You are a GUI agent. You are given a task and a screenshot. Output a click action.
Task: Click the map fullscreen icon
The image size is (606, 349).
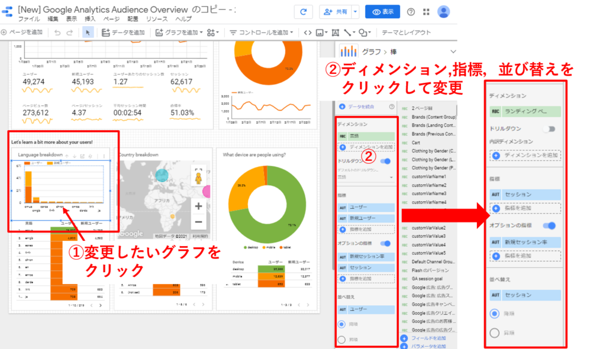[x=199, y=170]
